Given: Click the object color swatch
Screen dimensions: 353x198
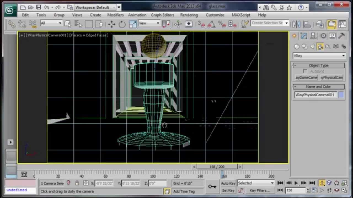Looking at the screenshot, I should coord(341,95).
